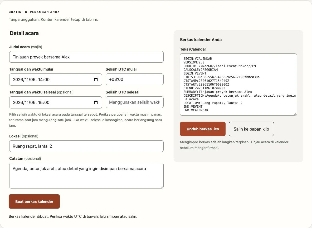The width and height of the screenshot is (312, 228).
Task: Grab the iCalendar textarea resize handle
Action: pyautogui.click(x=295, y=114)
